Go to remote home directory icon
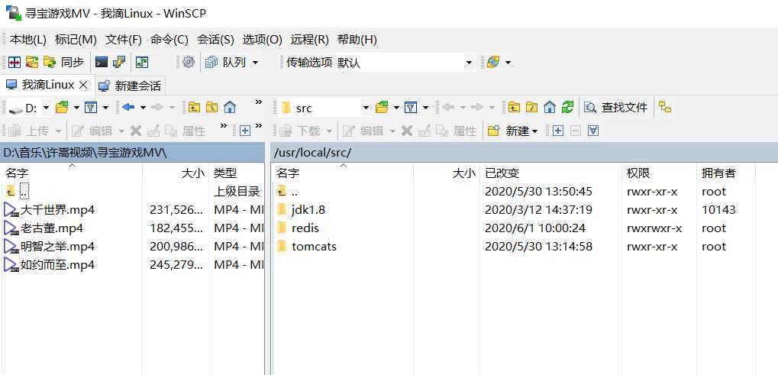778x375 pixels. click(549, 107)
